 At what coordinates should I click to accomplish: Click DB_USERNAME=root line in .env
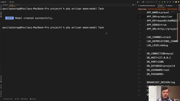158,70
